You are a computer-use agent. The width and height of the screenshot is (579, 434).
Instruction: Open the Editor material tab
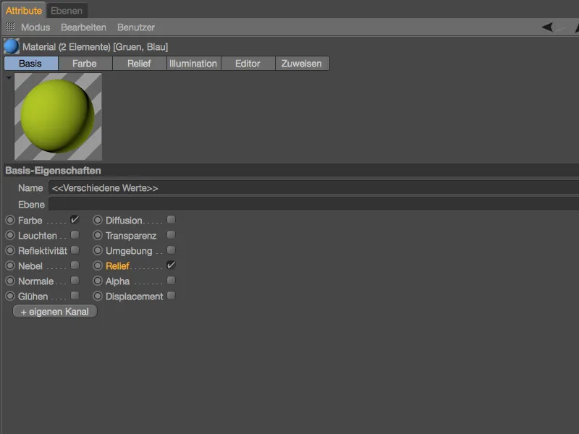248,64
